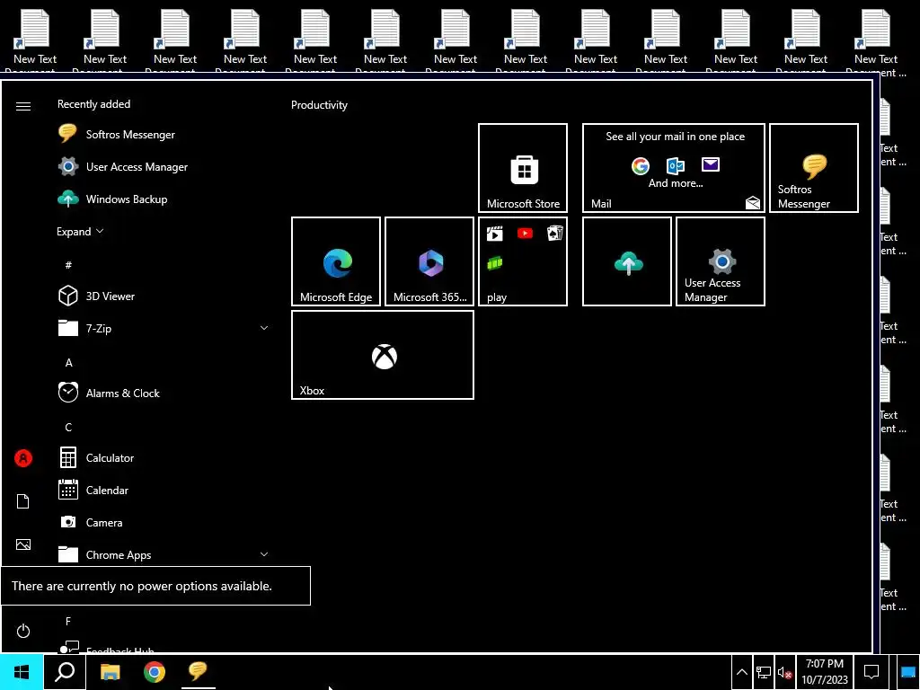Open 3D Viewer app

164,296
